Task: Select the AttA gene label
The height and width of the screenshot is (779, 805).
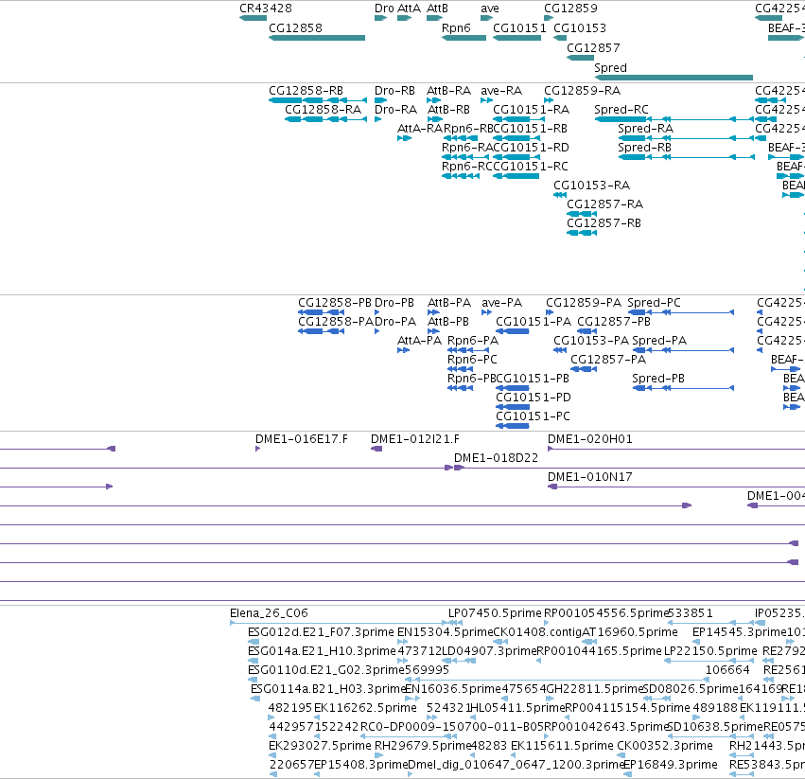Action: (409, 9)
